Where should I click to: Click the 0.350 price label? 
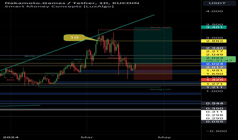click(x=214, y=108)
